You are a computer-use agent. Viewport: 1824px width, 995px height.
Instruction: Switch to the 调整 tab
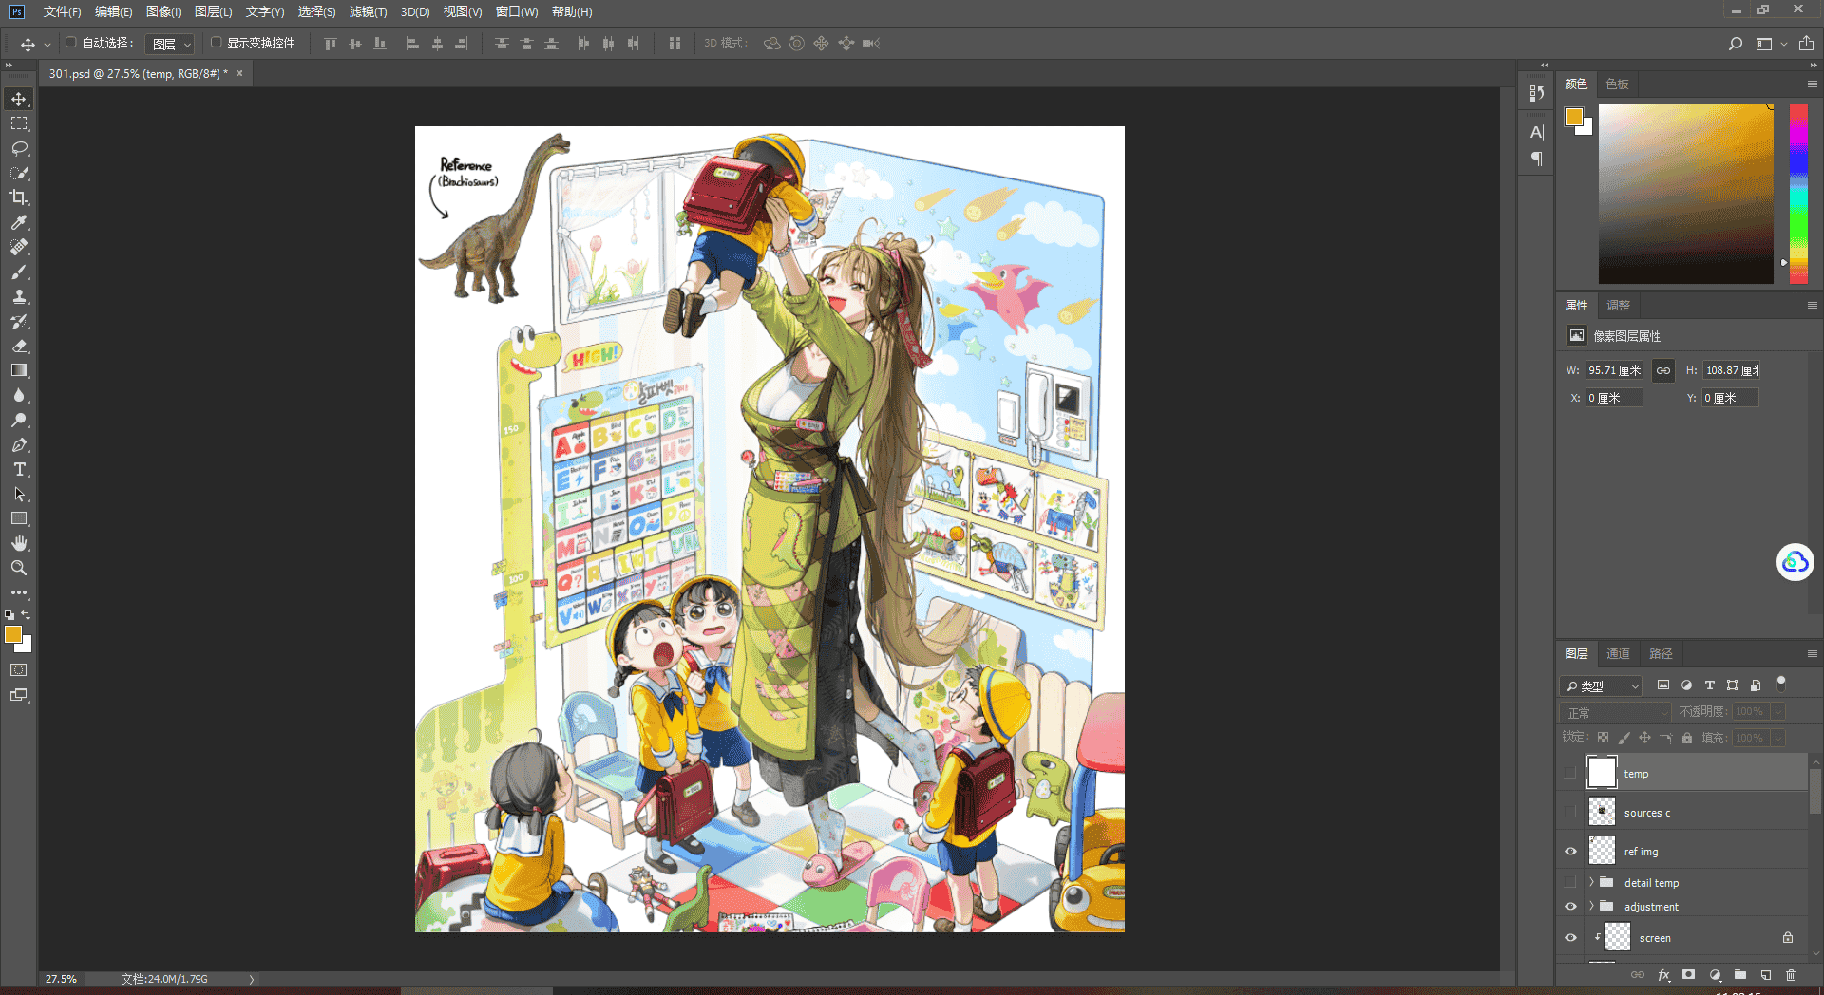click(x=1618, y=306)
